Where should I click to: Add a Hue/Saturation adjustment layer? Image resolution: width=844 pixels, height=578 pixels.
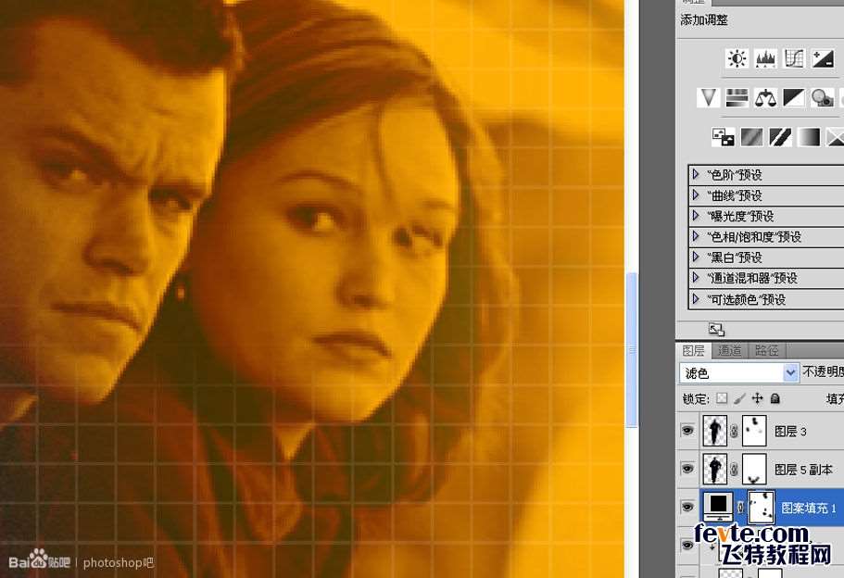pos(737,97)
